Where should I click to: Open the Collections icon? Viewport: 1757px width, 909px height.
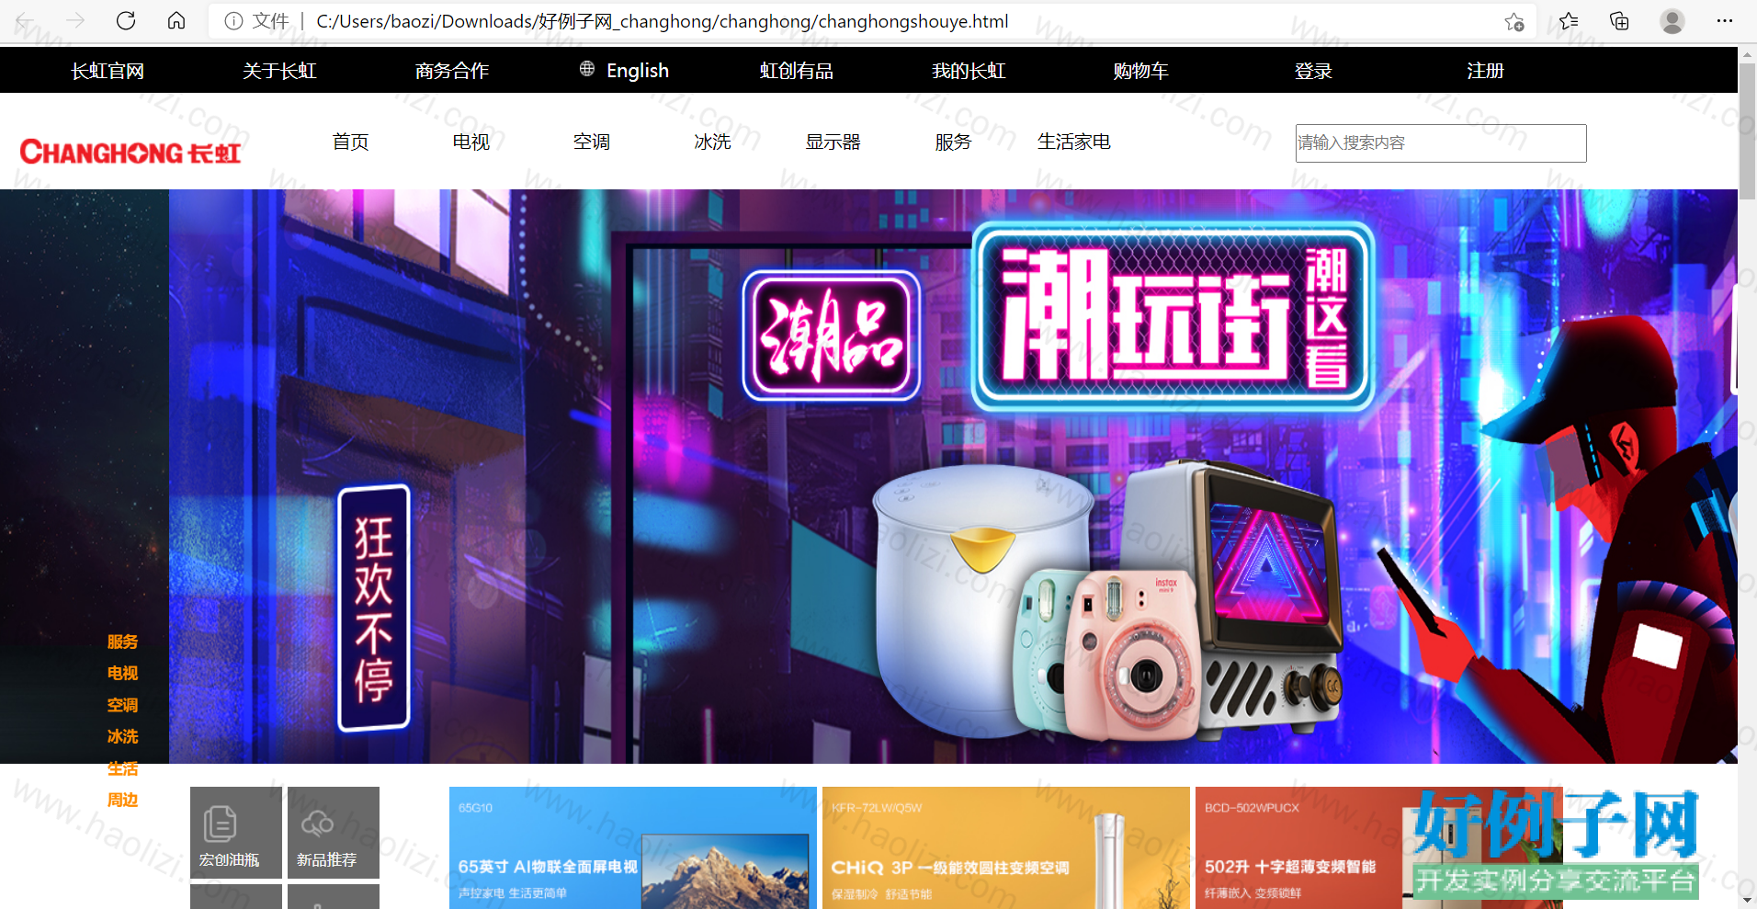1619,21
